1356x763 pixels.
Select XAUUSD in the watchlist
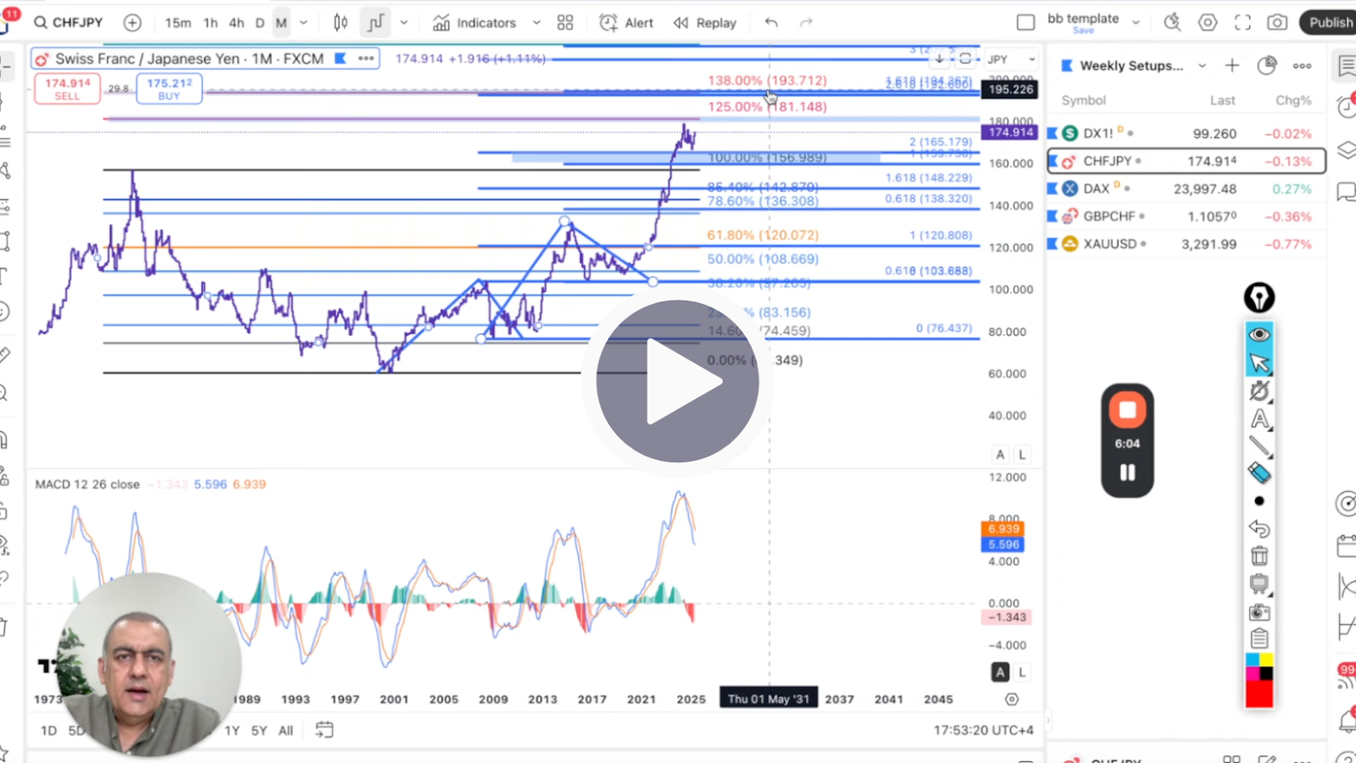[x=1186, y=244]
